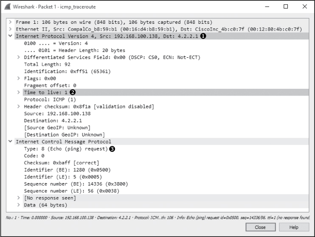Viewport: 315px width, 237px height.
Task: Select the Header Length: 20 bytes field
Action: click(166, 50)
